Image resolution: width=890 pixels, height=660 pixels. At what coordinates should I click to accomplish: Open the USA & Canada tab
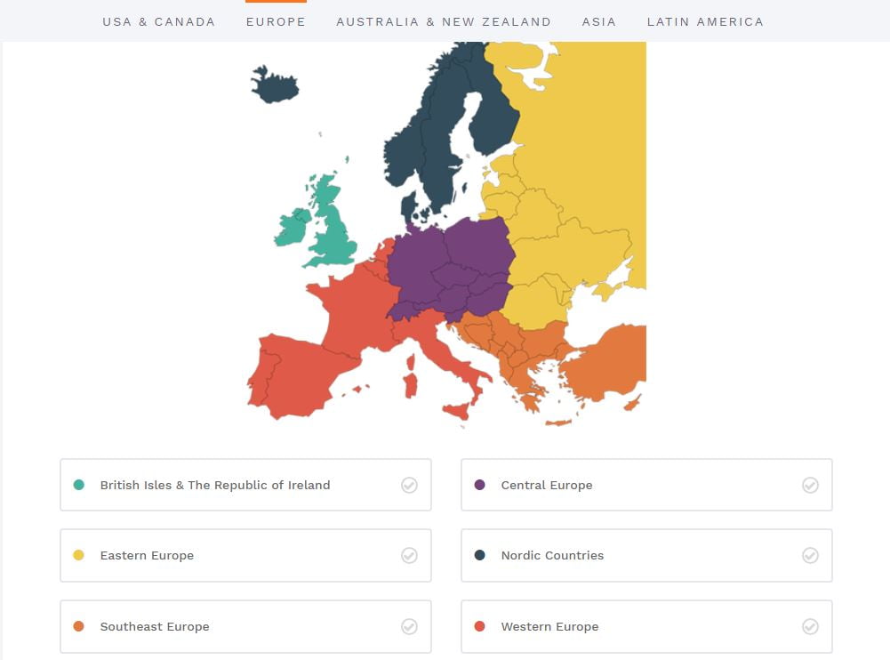pos(158,21)
